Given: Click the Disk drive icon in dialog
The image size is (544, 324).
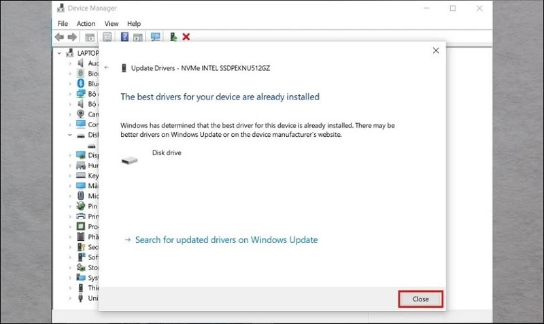Looking at the screenshot, I should click(129, 160).
